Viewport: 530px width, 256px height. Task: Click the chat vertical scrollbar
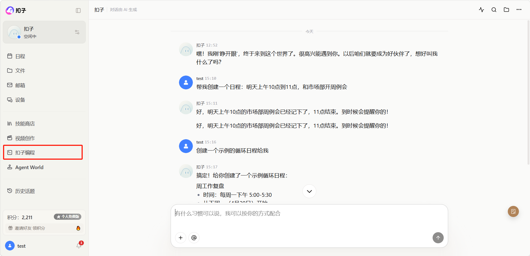click(528, 93)
